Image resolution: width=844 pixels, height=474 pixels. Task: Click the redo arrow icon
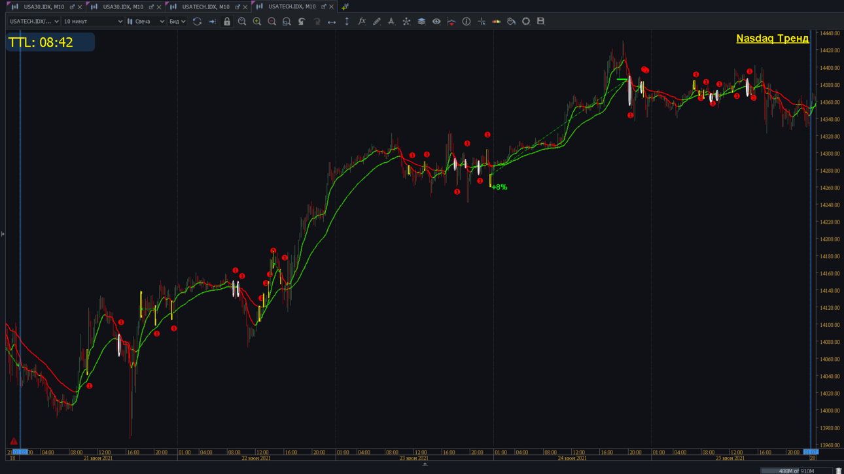pyautogui.click(x=317, y=22)
